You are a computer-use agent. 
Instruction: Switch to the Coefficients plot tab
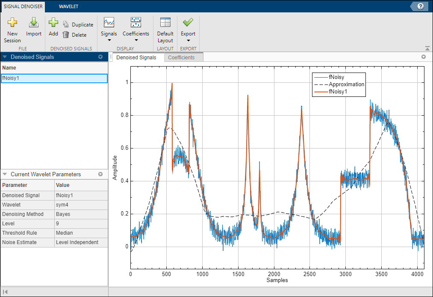pyautogui.click(x=181, y=58)
